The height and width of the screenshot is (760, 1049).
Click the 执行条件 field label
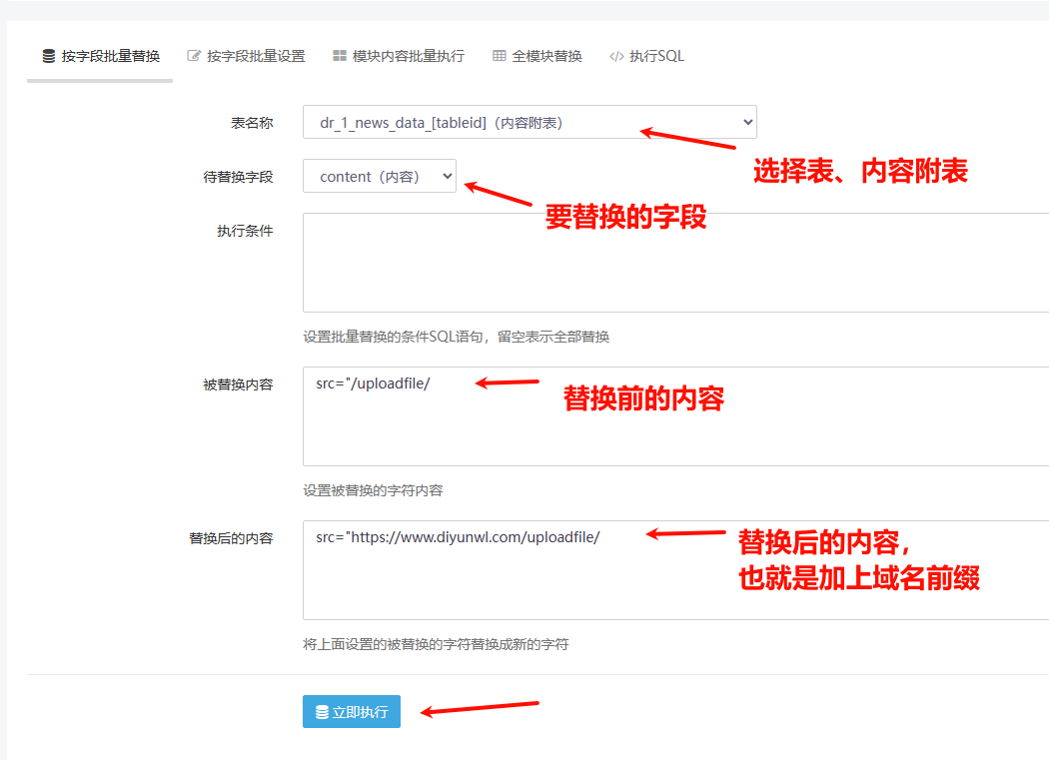click(x=245, y=231)
